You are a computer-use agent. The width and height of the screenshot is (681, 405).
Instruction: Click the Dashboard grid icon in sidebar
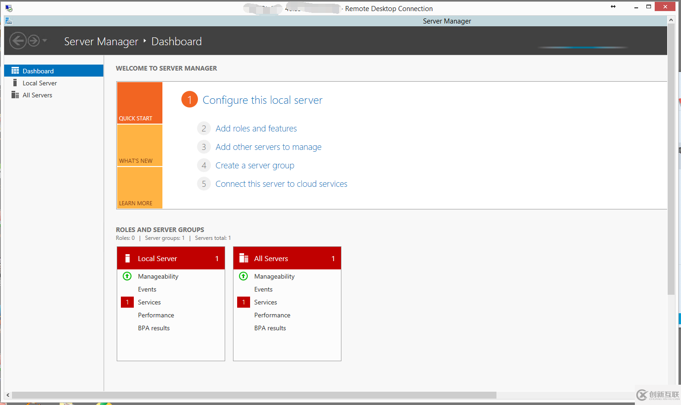(x=15, y=71)
